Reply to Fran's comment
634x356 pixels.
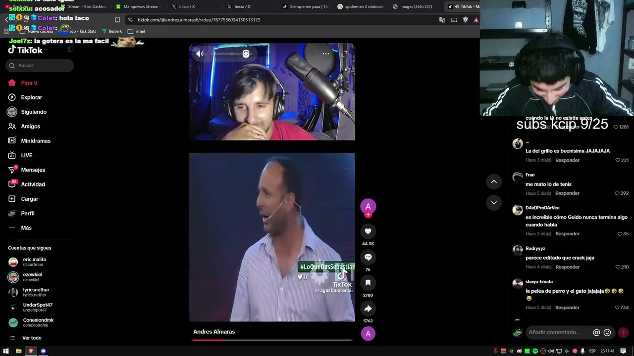pos(567,193)
